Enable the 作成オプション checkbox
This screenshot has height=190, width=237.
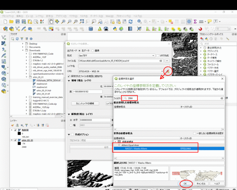[x=73, y=134]
